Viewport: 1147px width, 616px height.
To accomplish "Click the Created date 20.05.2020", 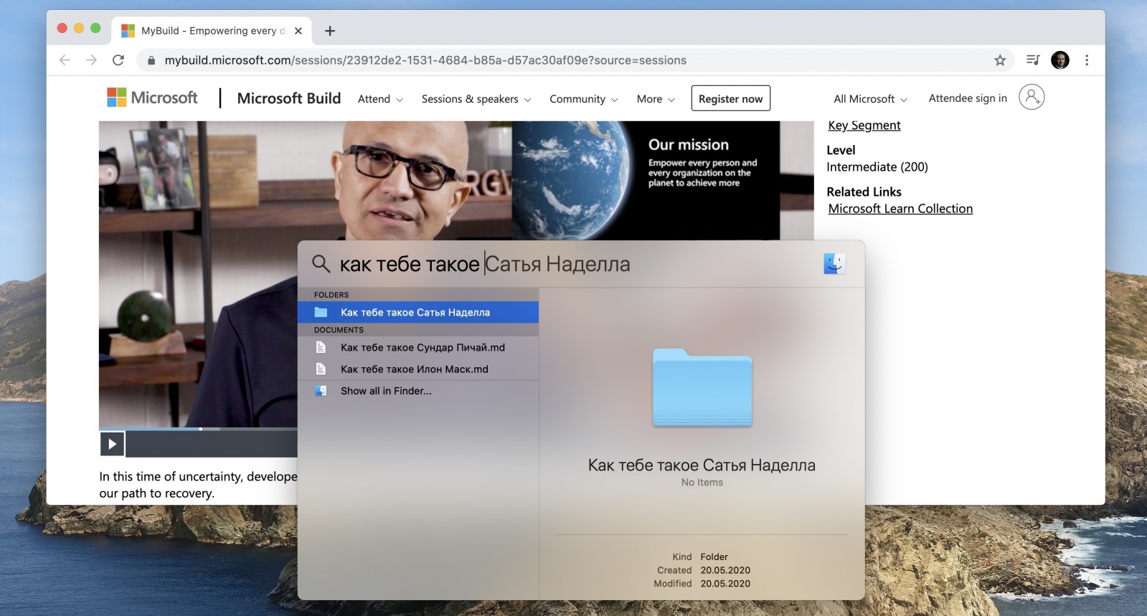I will (x=725, y=570).
